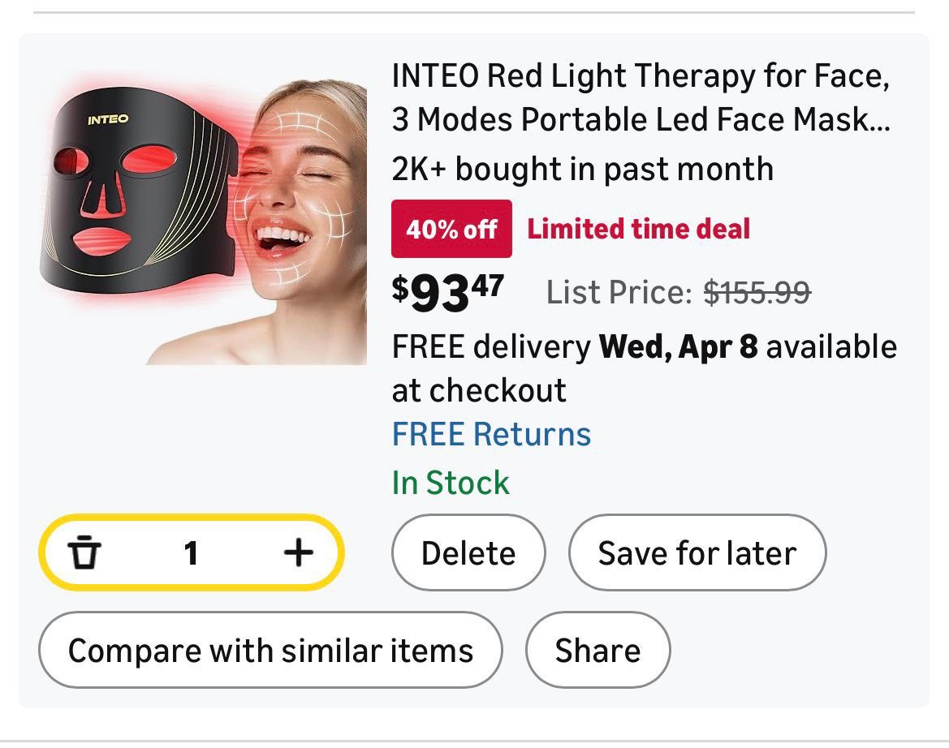Click the trash icon in quantity stepper
949x748 pixels.
(x=84, y=554)
